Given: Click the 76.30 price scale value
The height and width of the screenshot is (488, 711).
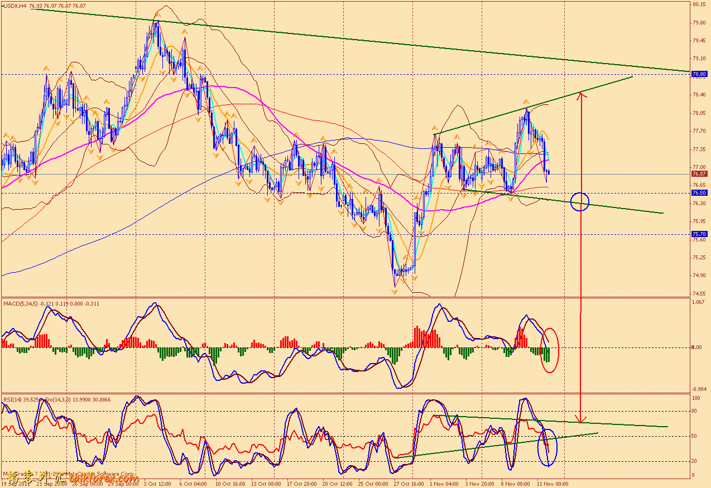Looking at the screenshot, I should [699, 204].
